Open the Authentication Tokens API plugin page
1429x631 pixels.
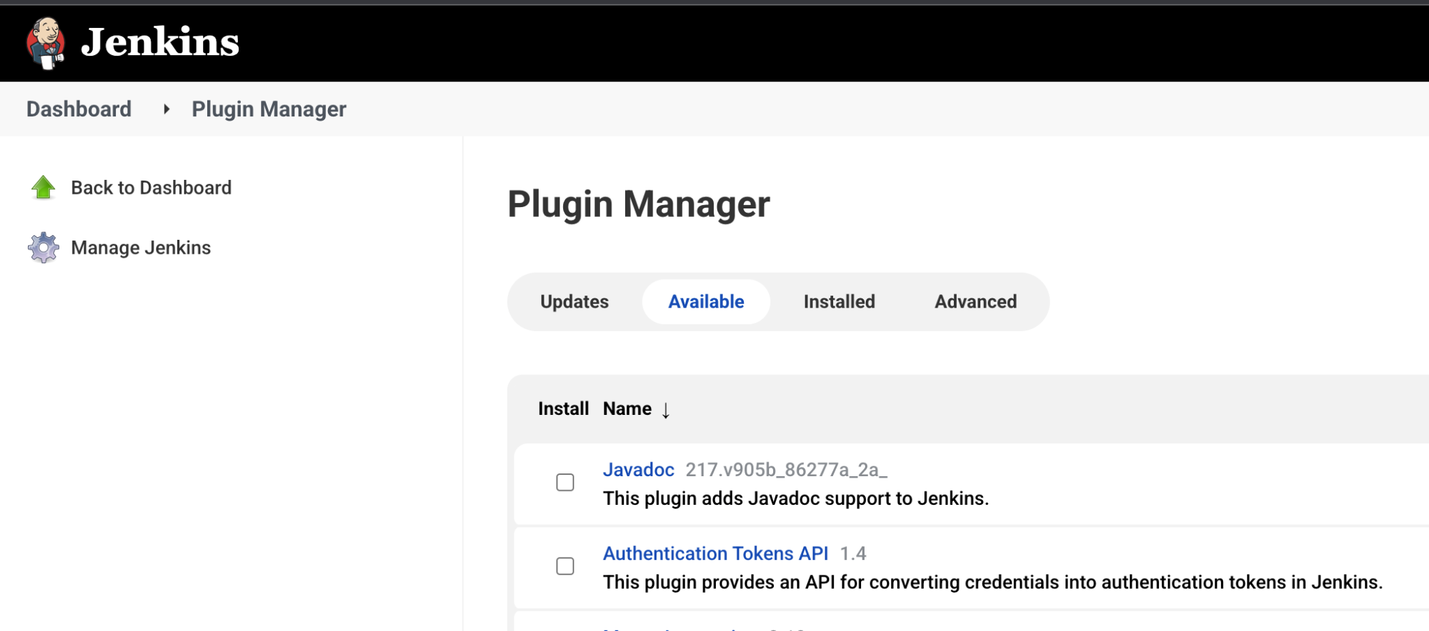pyautogui.click(x=714, y=553)
